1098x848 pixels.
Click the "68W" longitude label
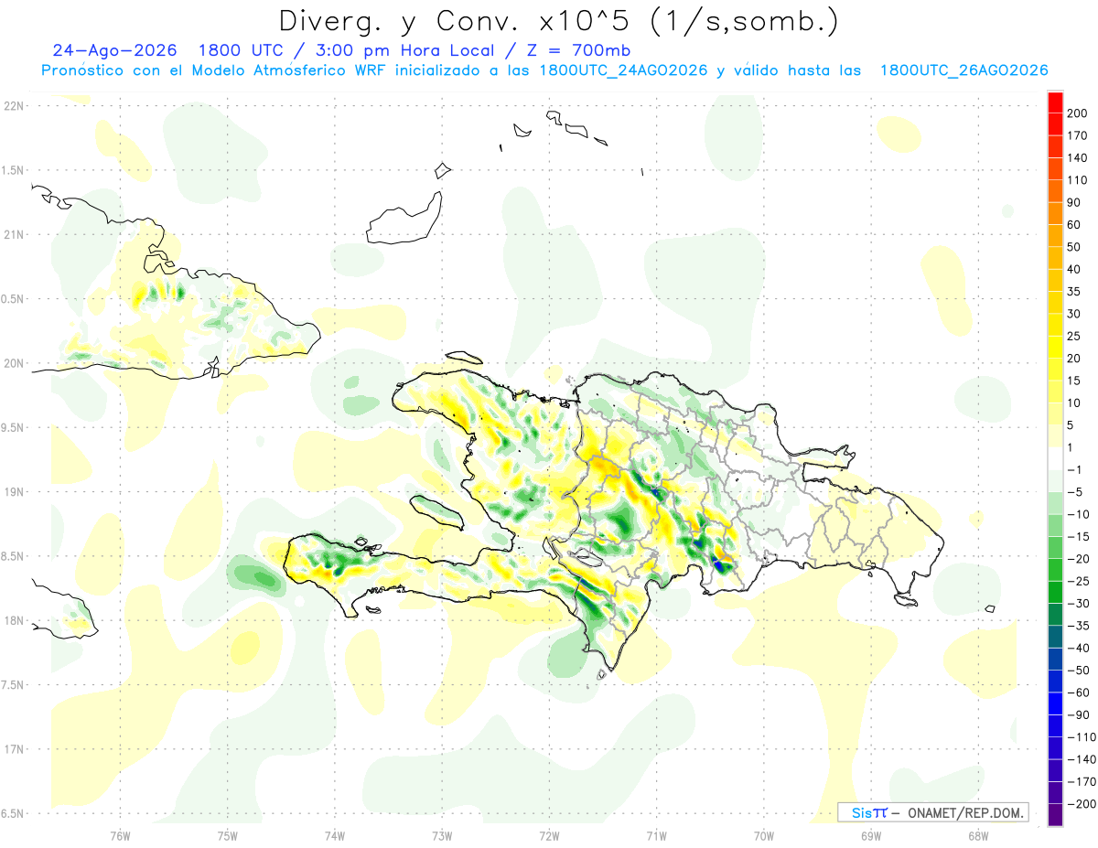[978, 834]
